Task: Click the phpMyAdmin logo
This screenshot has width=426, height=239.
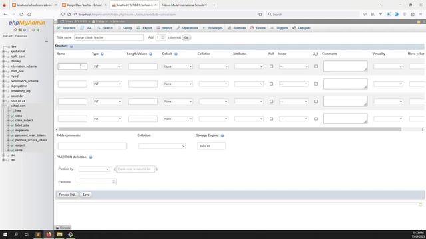Action: click(27, 23)
